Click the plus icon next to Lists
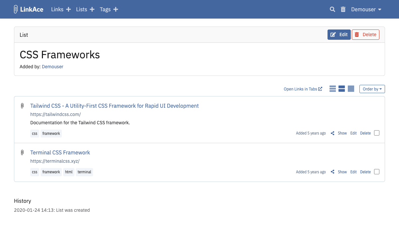 coord(92,10)
